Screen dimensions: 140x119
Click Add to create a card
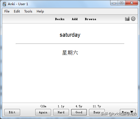click(75, 19)
